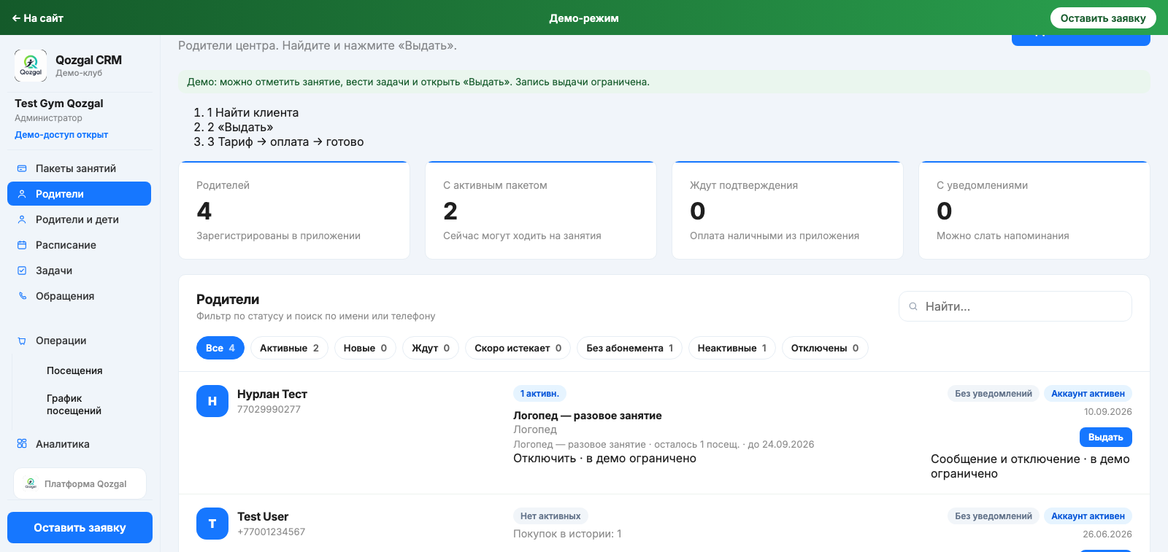Filter by Без абонемента 1
Image resolution: width=1168 pixels, height=552 pixels.
click(629, 348)
